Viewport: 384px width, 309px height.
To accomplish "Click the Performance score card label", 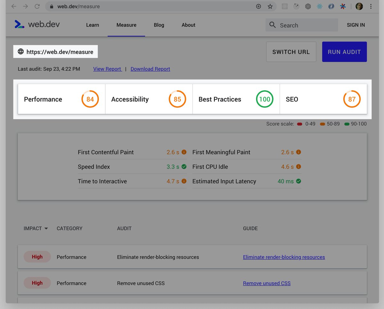I will [43, 99].
